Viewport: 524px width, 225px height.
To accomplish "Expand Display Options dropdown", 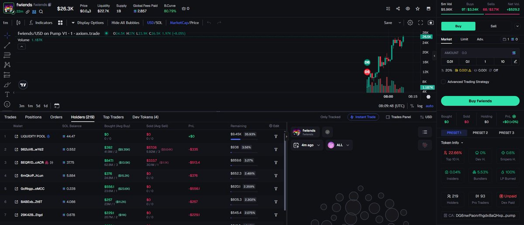I will tap(87, 23).
